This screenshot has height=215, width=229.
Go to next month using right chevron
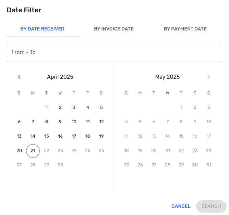tap(209, 77)
